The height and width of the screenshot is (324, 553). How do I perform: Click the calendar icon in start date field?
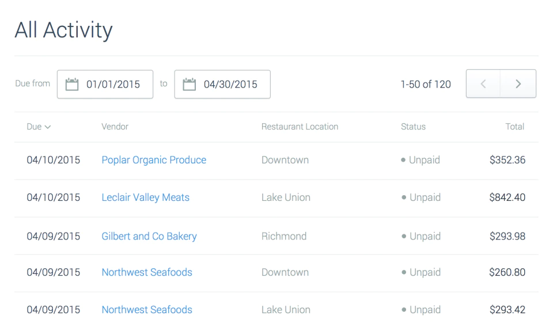click(x=72, y=84)
